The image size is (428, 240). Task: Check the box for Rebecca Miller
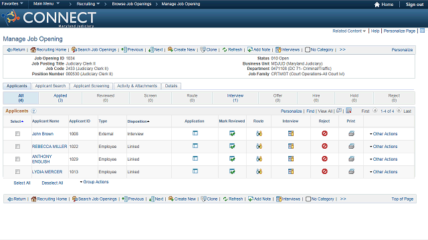(x=18, y=147)
